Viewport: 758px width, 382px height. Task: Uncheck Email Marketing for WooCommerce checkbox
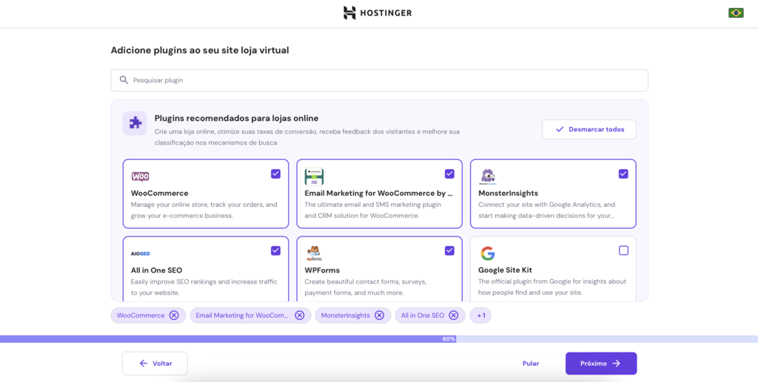[449, 174]
